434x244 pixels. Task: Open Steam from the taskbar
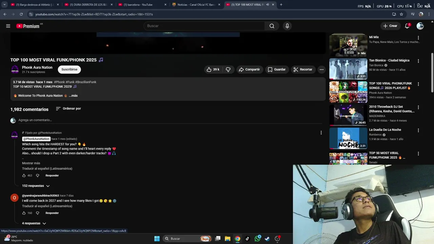click(267, 239)
